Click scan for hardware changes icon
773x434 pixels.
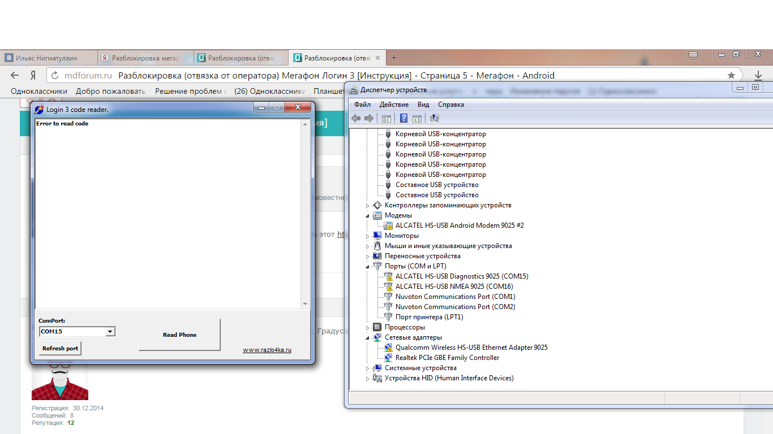point(435,118)
